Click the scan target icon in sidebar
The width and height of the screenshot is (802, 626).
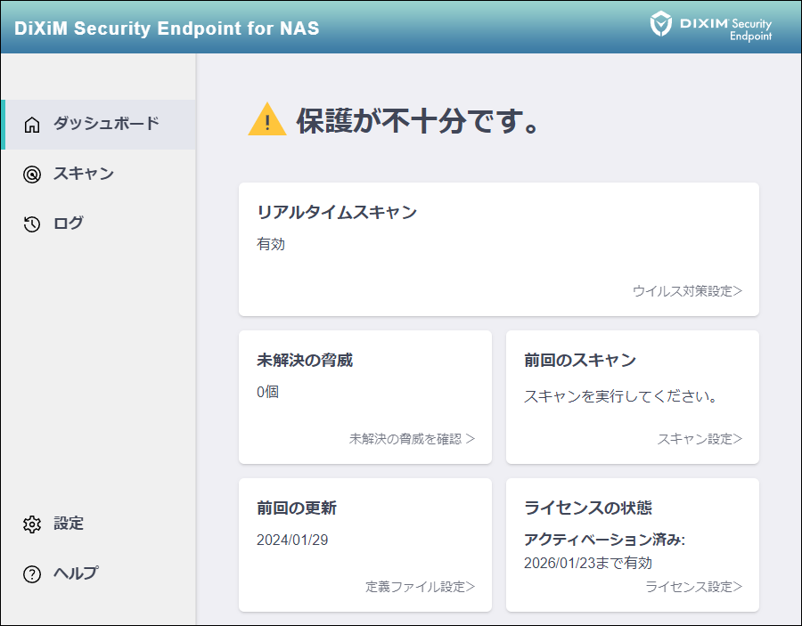coord(32,175)
